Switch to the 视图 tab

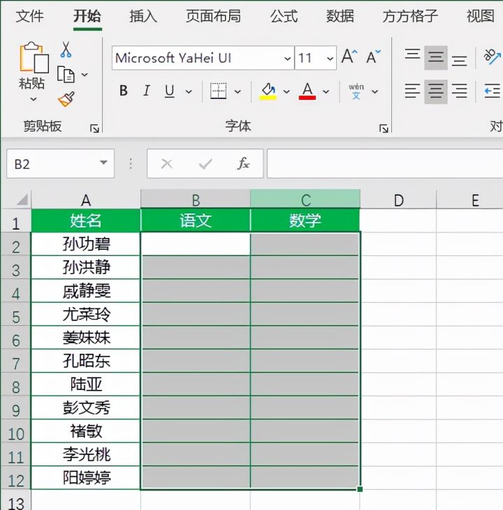pos(481,16)
